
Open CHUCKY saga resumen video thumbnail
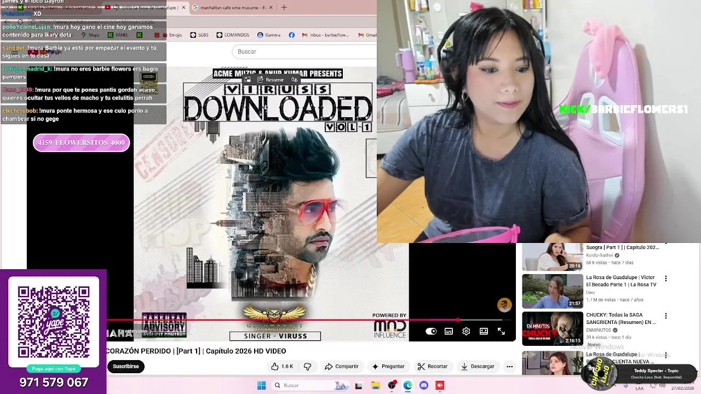[552, 329]
